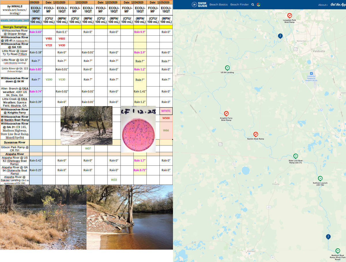Select the WTNTC cell
Screen dimensions: 346x262
point(166,111)
